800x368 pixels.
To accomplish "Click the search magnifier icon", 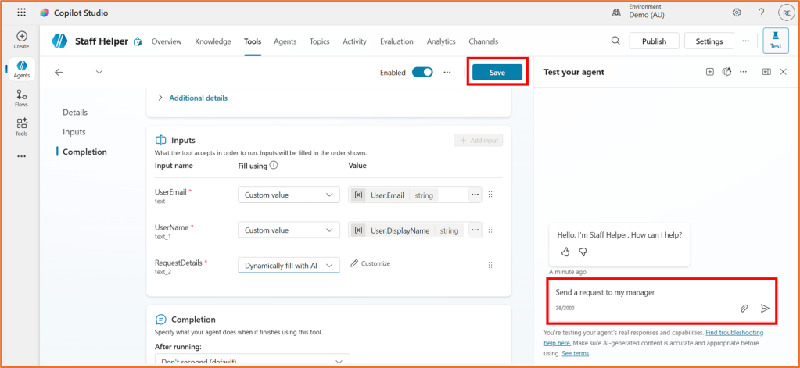I will tap(615, 41).
